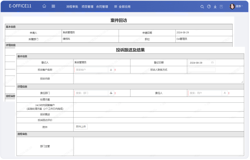
Task: Click department tree icon in 责任部门
Action: click(x=111, y=93)
